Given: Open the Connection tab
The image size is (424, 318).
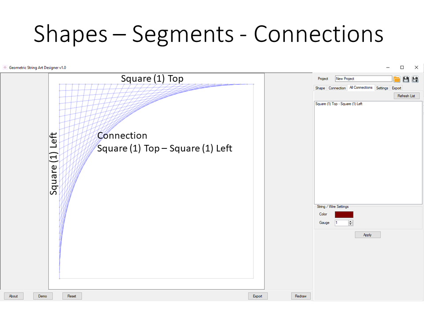Looking at the screenshot, I should (337, 88).
